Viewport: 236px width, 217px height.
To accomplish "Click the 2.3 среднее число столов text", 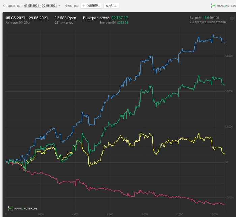I will point(208,22).
